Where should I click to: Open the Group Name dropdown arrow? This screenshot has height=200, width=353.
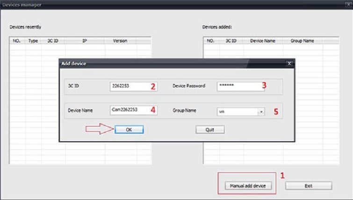pos(261,112)
